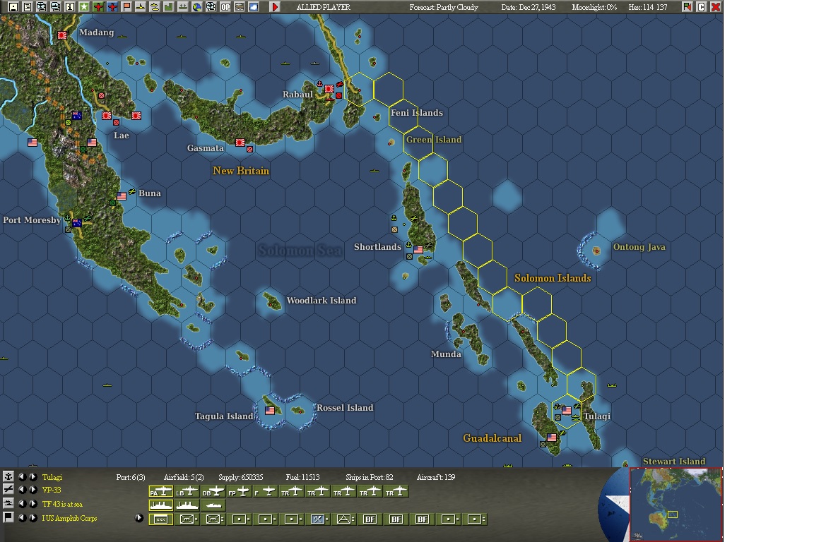Click the US flag on Tagula Island
This screenshot has height=542, width=814.
pos(270,410)
